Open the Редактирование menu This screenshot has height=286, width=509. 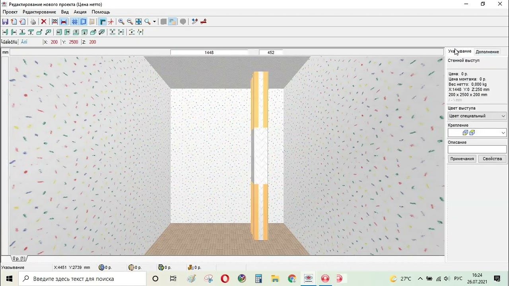(39, 12)
